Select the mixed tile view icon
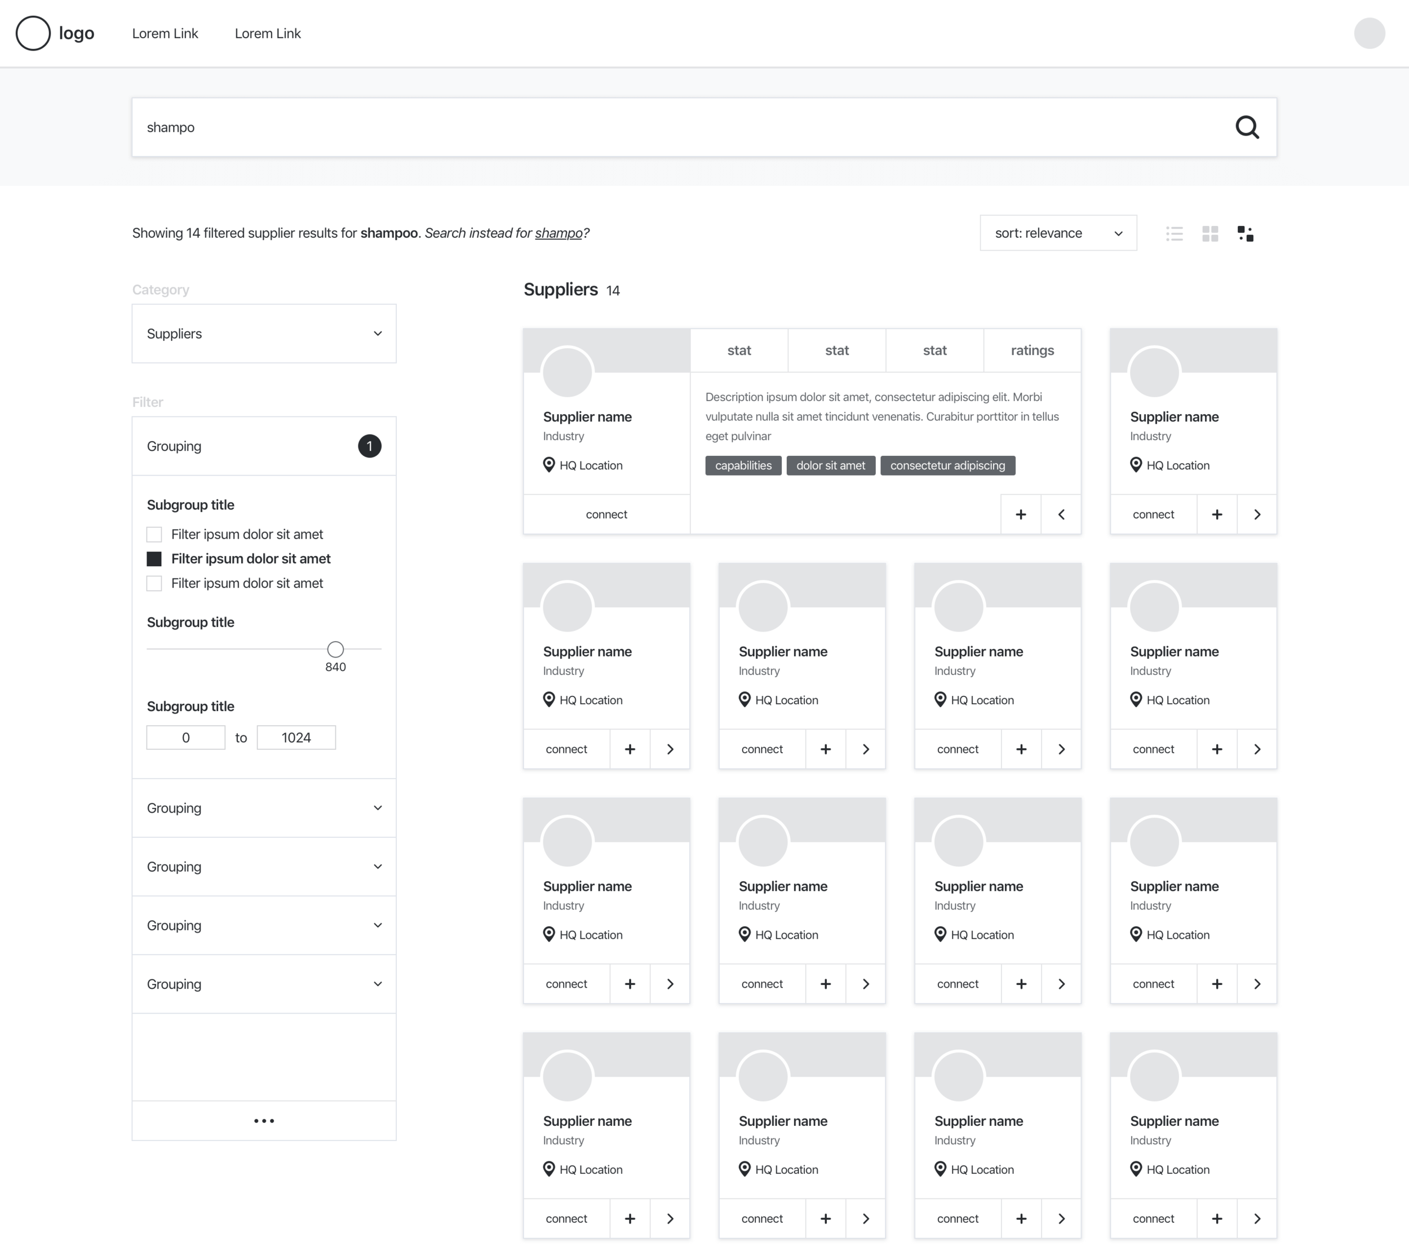This screenshot has height=1252, width=1409. pyautogui.click(x=1245, y=234)
